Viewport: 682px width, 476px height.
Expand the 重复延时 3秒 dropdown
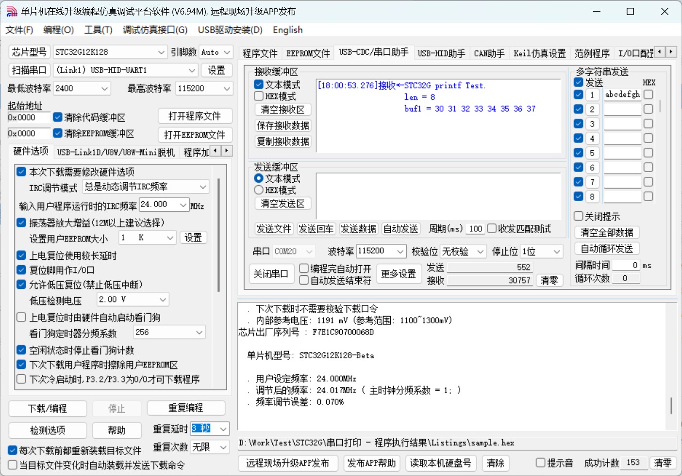point(223,429)
